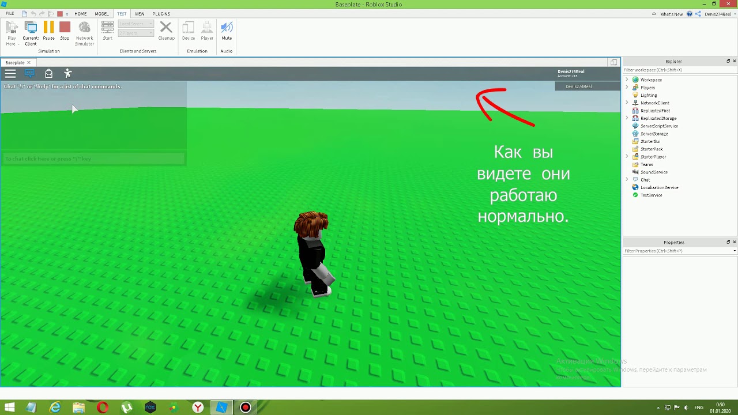The height and width of the screenshot is (415, 738).
Task: Open the Network Simulator tool
Action: 84,33
